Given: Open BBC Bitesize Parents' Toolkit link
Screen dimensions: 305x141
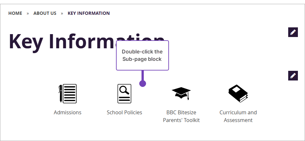Looking at the screenshot, I should coord(181,116).
